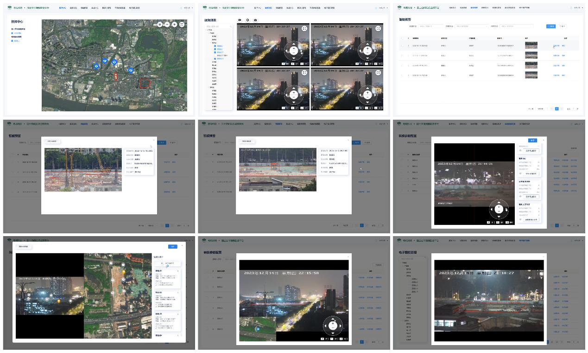Click the rightmost blue camera marker on satellite map
Screen dimensions: 588x353
131,71
